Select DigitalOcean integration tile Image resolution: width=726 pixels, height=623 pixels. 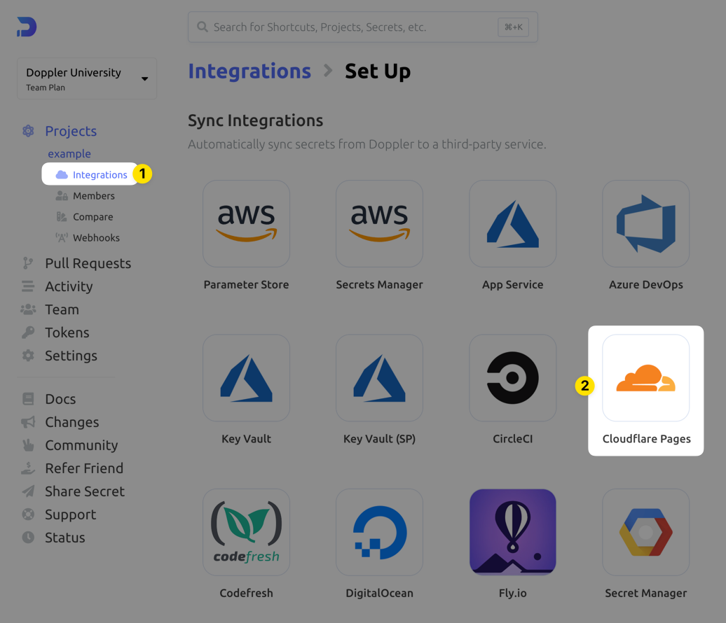click(x=379, y=532)
